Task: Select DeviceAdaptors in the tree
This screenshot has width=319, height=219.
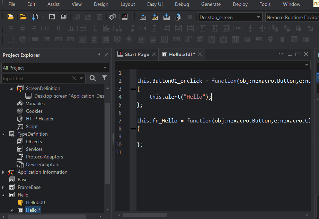Action: click(43, 165)
